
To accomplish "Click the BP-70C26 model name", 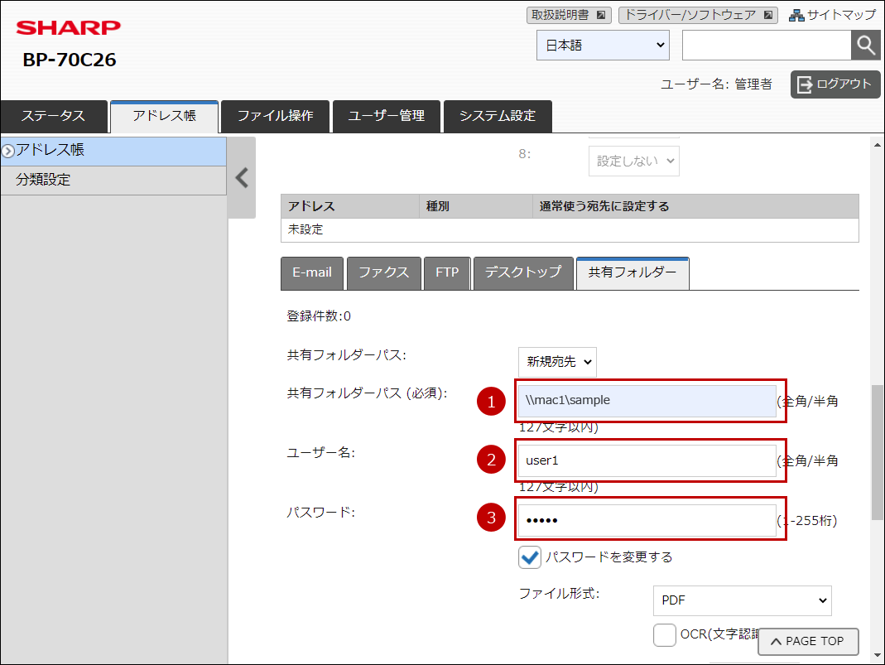I will pos(70,60).
